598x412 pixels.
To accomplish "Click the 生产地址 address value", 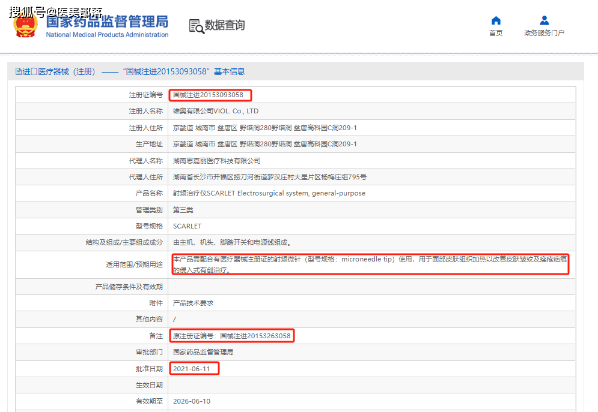I will 265,144.
